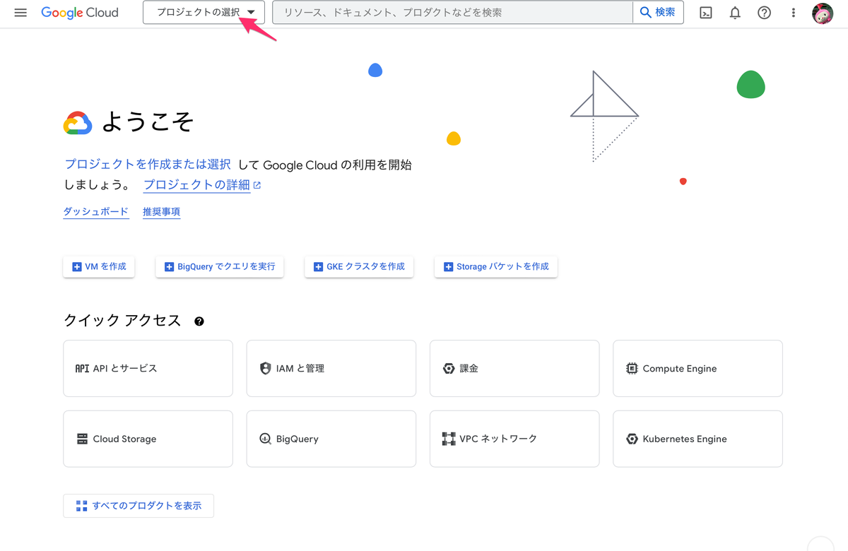Open the プロジェクトの選択 dropdown
The width and height of the screenshot is (848, 551).
[204, 12]
